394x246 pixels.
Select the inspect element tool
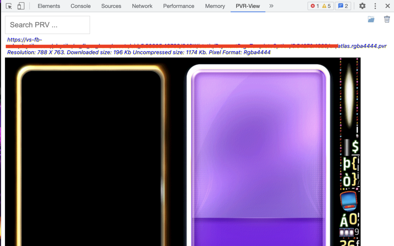pyautogui.click(x=9, y=6)
